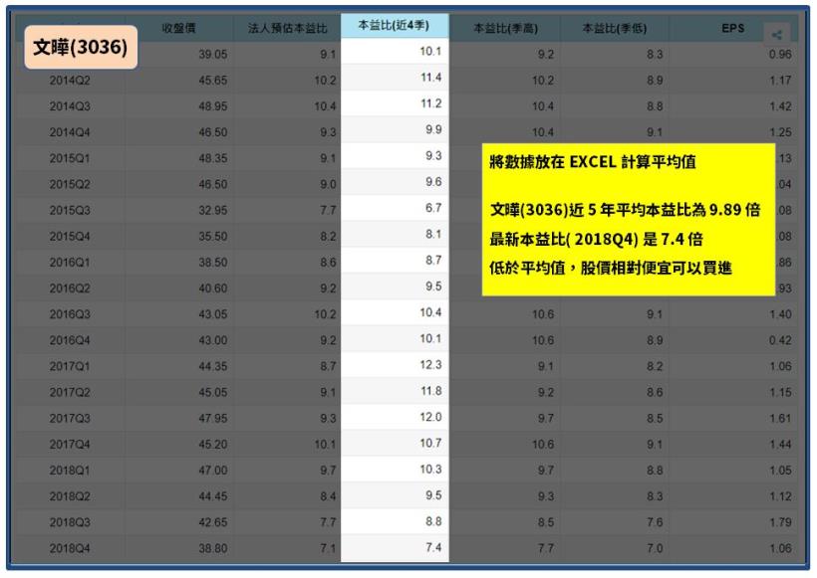Select the 本益比(季低) column header

point(615,28)
